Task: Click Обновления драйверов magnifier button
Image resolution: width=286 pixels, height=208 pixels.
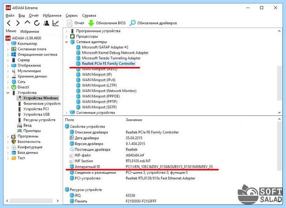Action: (x=153, y=23)
